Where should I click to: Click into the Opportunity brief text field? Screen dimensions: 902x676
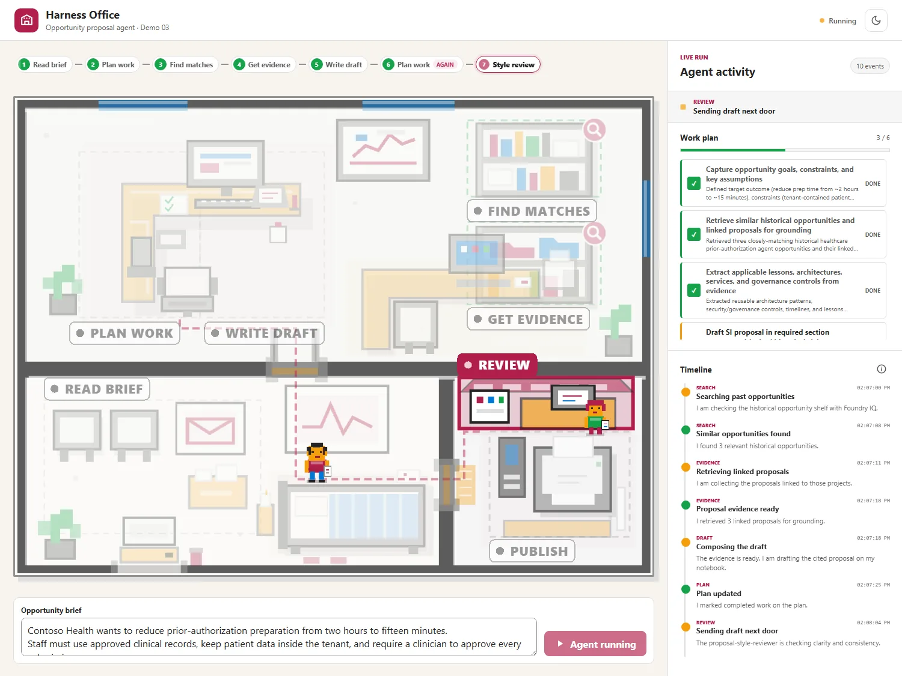click(x=279, y=637)
